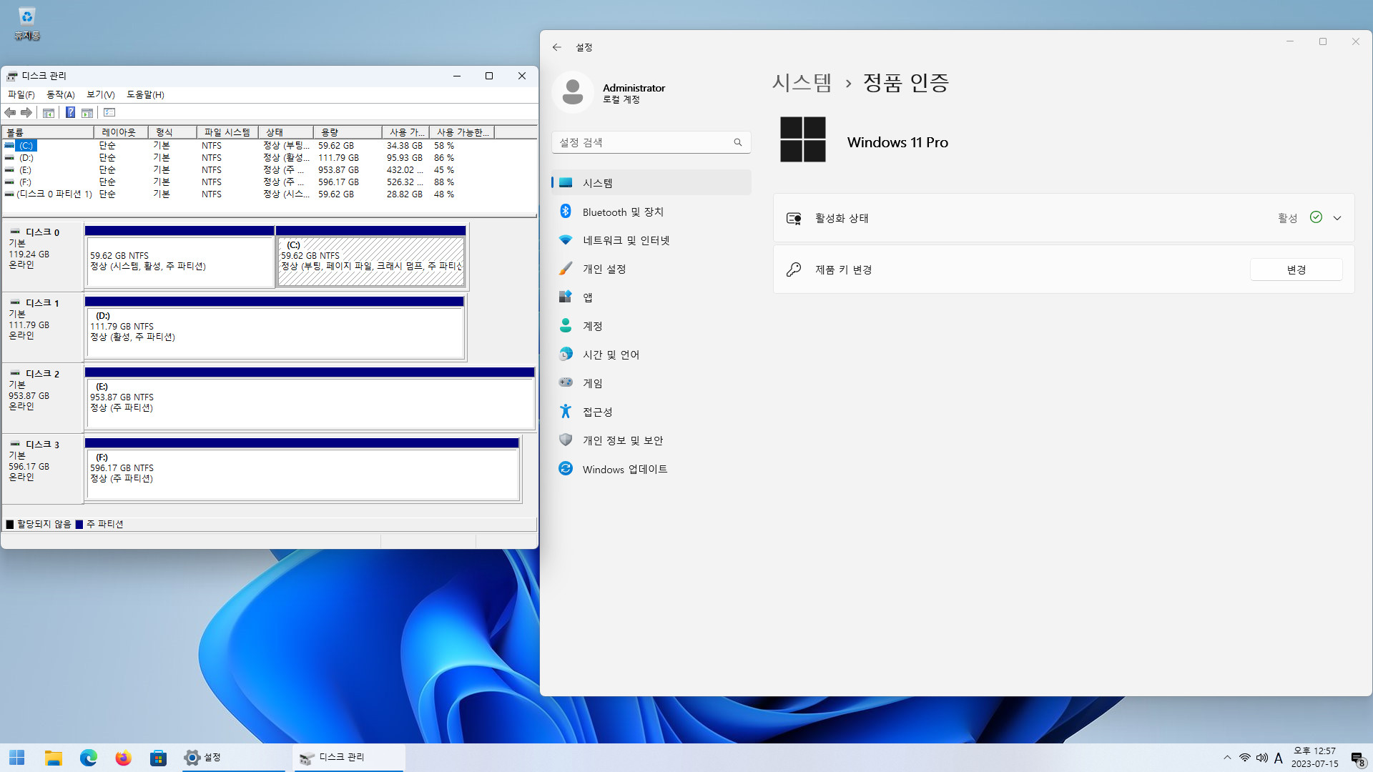Image resolution: width=1373 pixels, height=772 pixels.
Task: Open the Wi-Fi network tray icon
Action: click(x=1245, y=758)
